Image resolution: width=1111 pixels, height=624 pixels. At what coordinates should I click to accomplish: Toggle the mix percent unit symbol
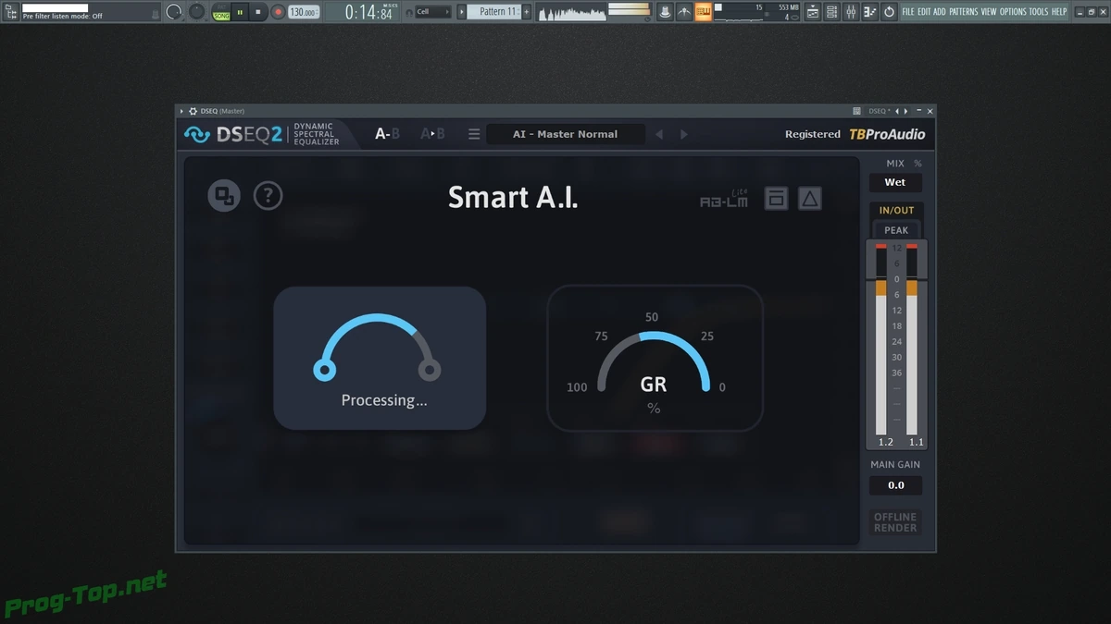tap(918, 164)
